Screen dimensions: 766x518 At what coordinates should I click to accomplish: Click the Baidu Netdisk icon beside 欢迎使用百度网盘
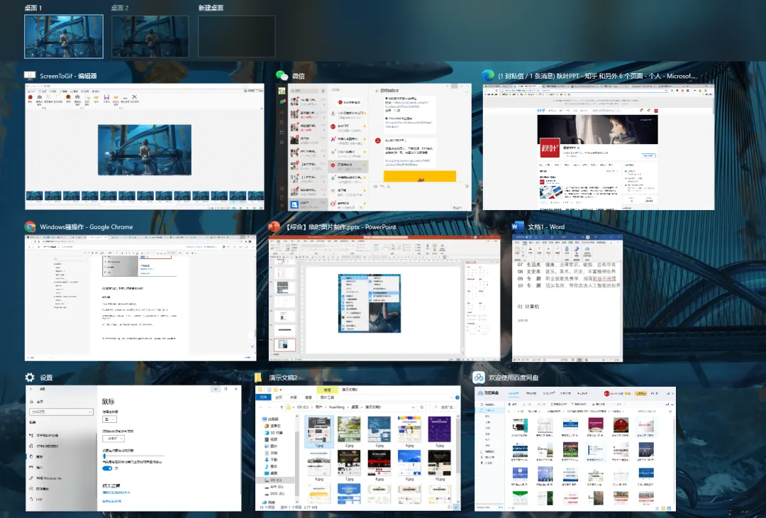[479, 378]
